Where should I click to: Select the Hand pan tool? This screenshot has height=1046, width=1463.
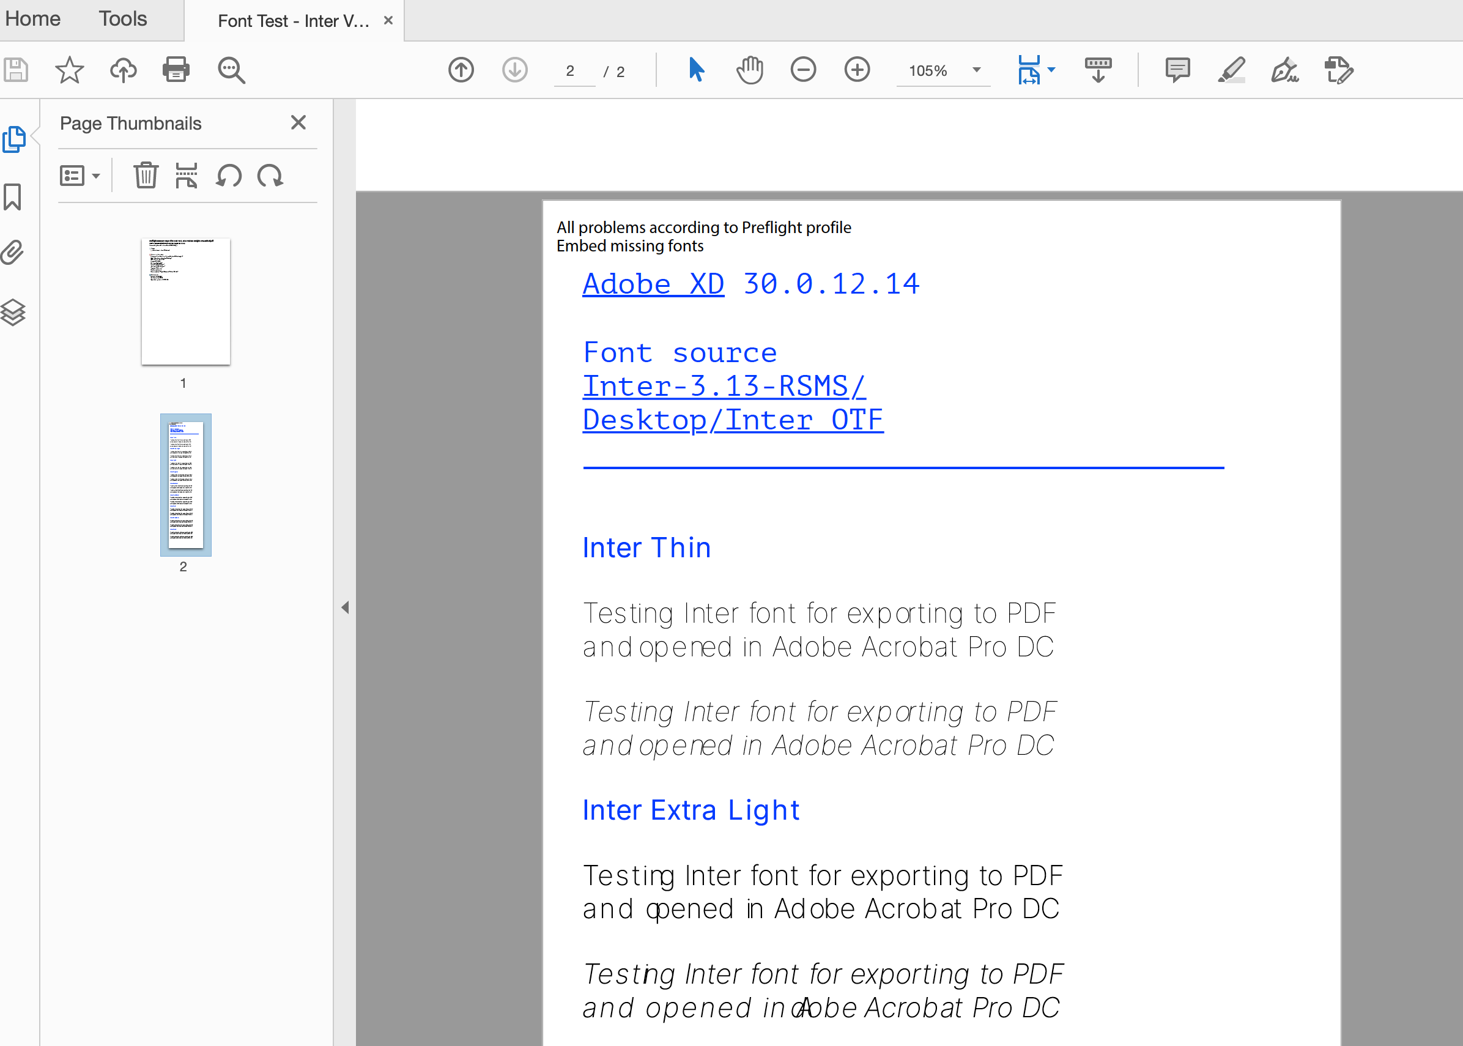[x=749, y=70]
